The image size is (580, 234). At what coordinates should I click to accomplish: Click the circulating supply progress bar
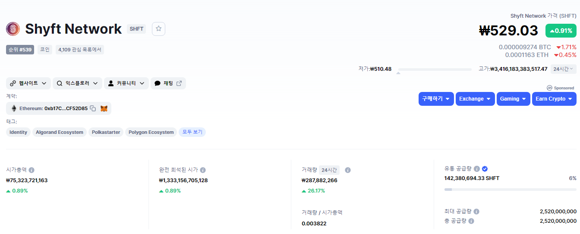coord(511,190)
